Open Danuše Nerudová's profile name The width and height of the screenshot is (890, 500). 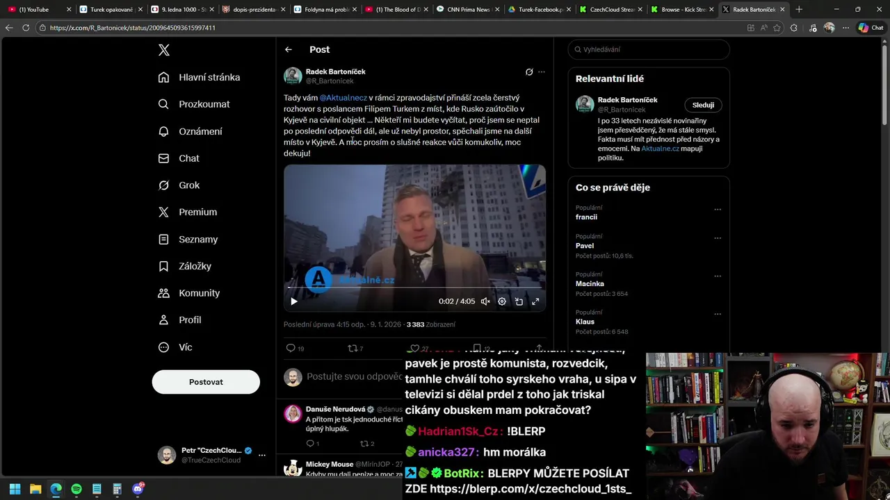click(x=335, y=410)
